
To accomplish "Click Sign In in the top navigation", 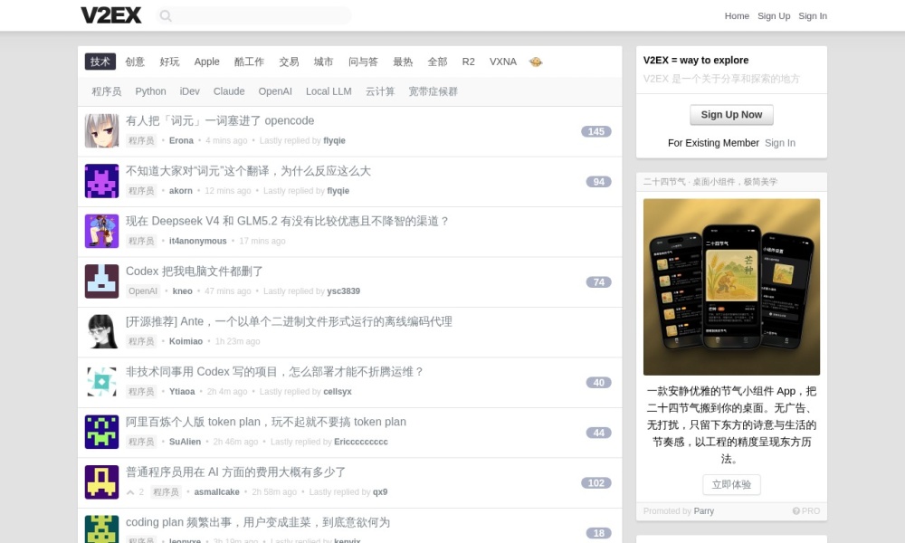I will [812, 16].
